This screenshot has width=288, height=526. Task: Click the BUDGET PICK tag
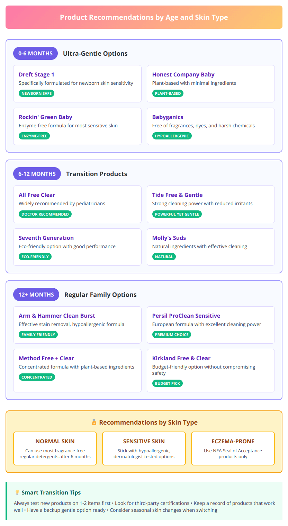[x=168, y=383]
